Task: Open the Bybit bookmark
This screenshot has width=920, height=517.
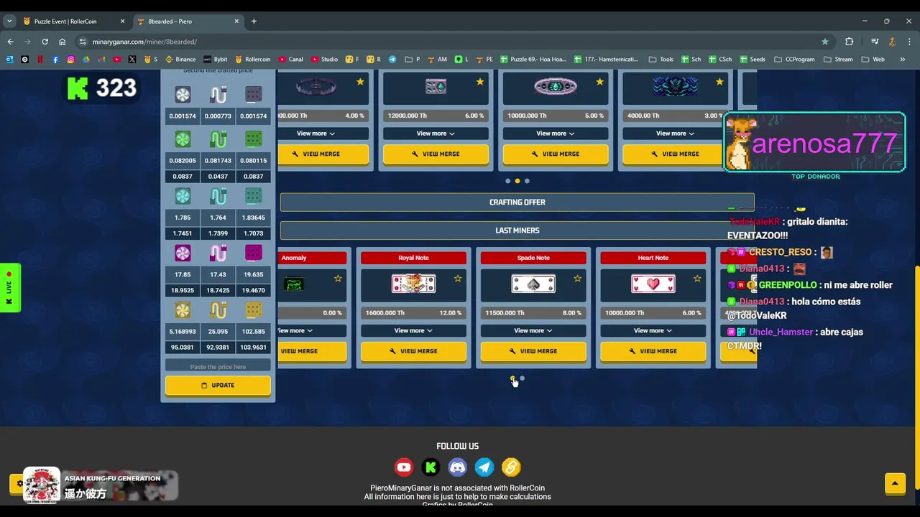Action: tap(215, 60)
